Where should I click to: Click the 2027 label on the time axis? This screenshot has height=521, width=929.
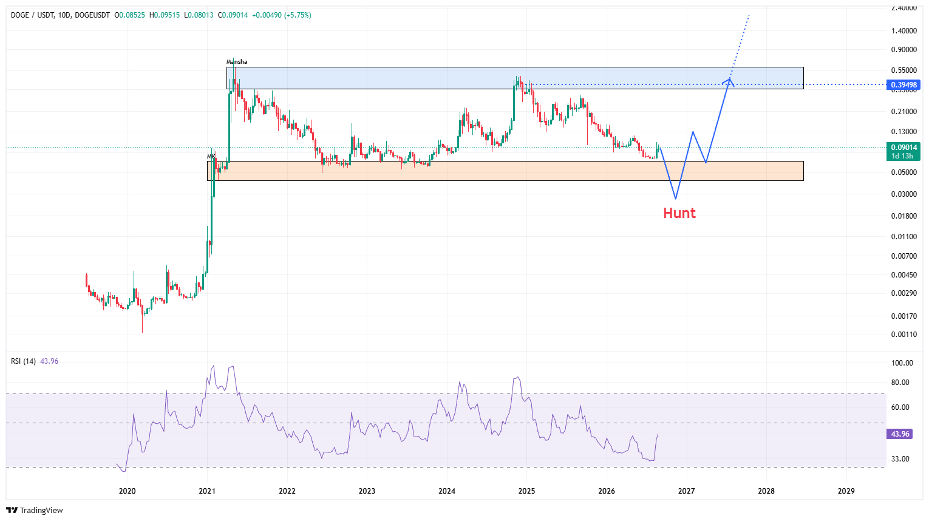click(x=687, y=491)
